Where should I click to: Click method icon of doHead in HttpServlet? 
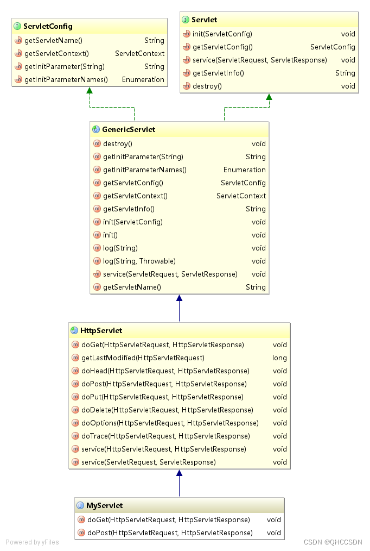[x=75, y=371]
